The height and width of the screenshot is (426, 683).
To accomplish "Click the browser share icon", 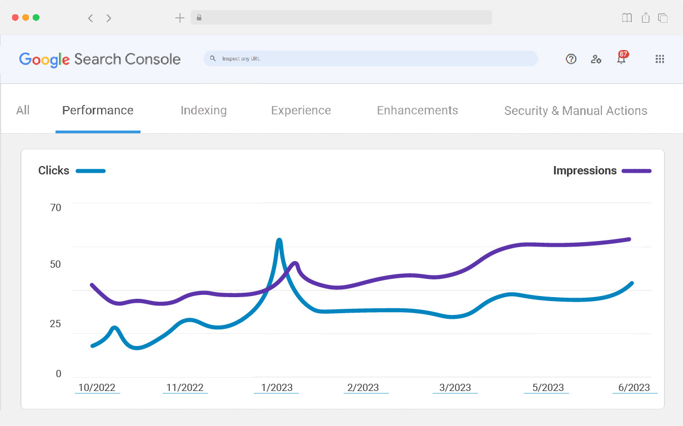I will click(x=645, y=18).
